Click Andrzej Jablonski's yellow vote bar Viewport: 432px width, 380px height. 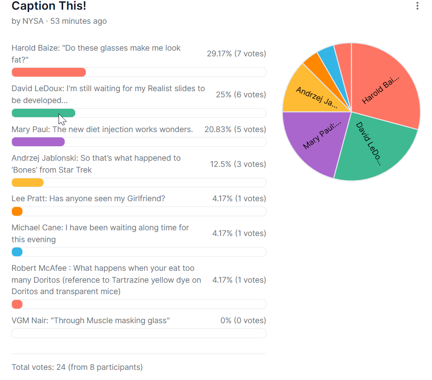(27, 183)
